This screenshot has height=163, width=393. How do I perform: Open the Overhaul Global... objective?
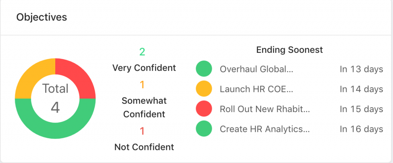point(256,69)
